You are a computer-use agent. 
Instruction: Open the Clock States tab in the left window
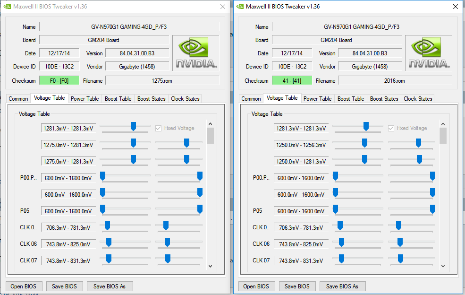(x=185, y=99)
